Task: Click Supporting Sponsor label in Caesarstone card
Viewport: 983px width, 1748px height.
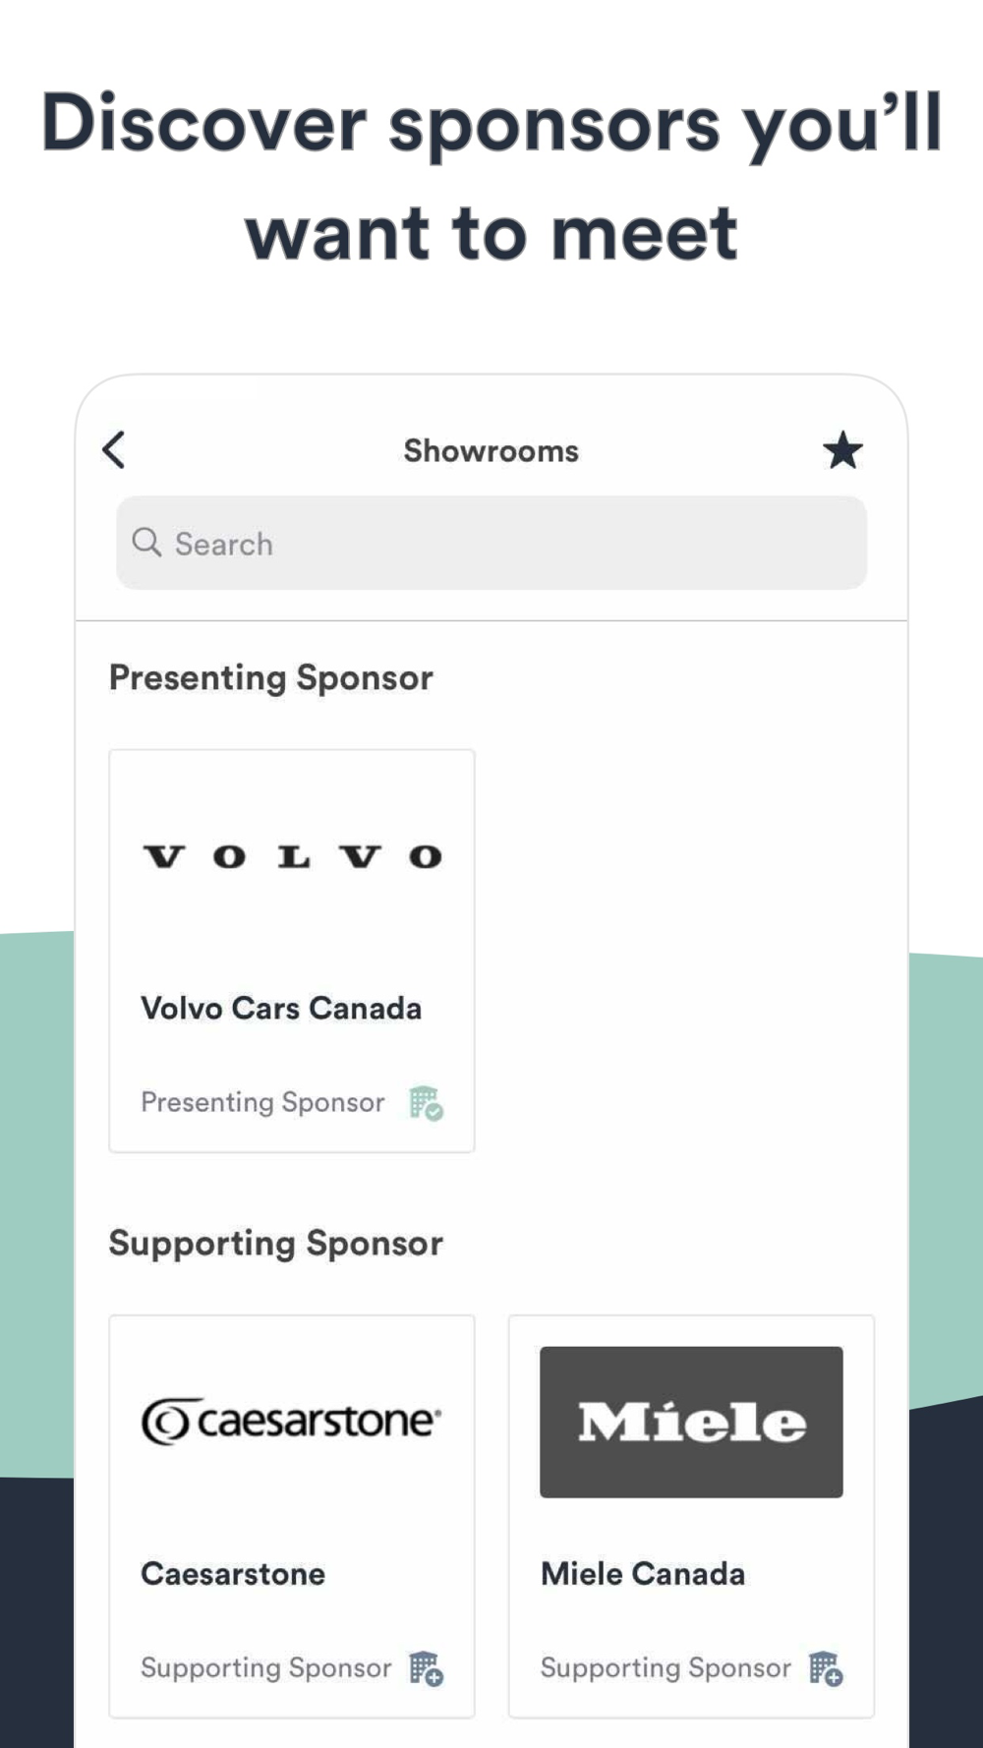Action: (x=265, y=1667)
